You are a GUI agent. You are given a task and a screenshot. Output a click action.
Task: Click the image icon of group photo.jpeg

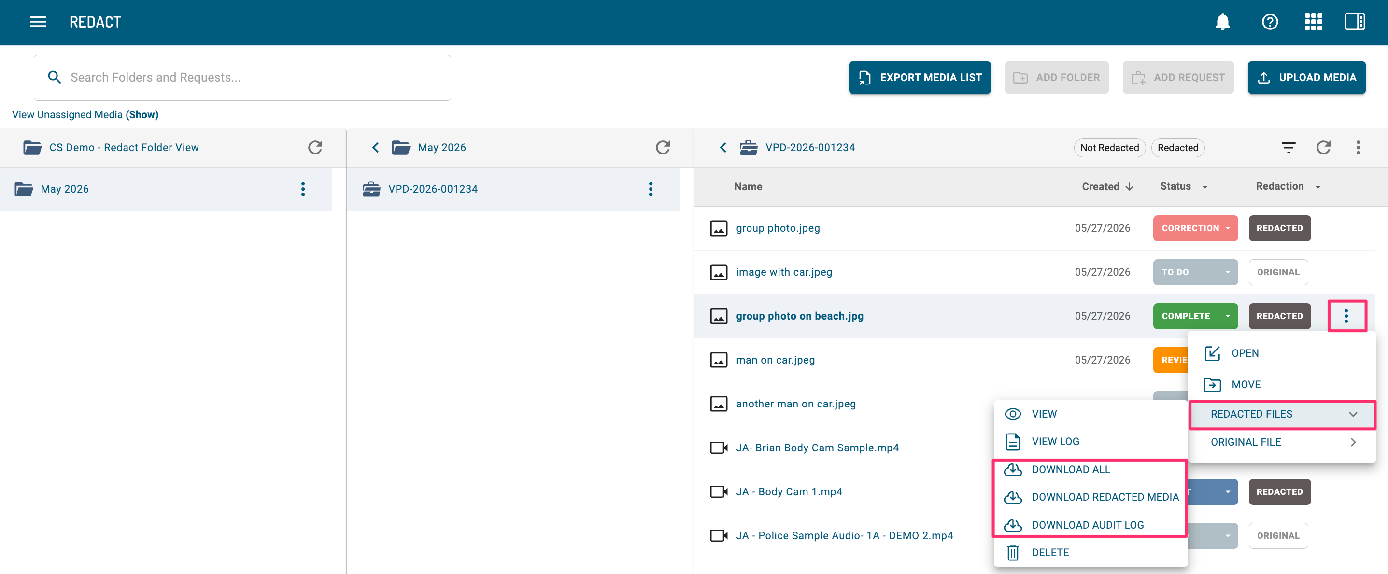pyautogui.click(x=718, y=228)
